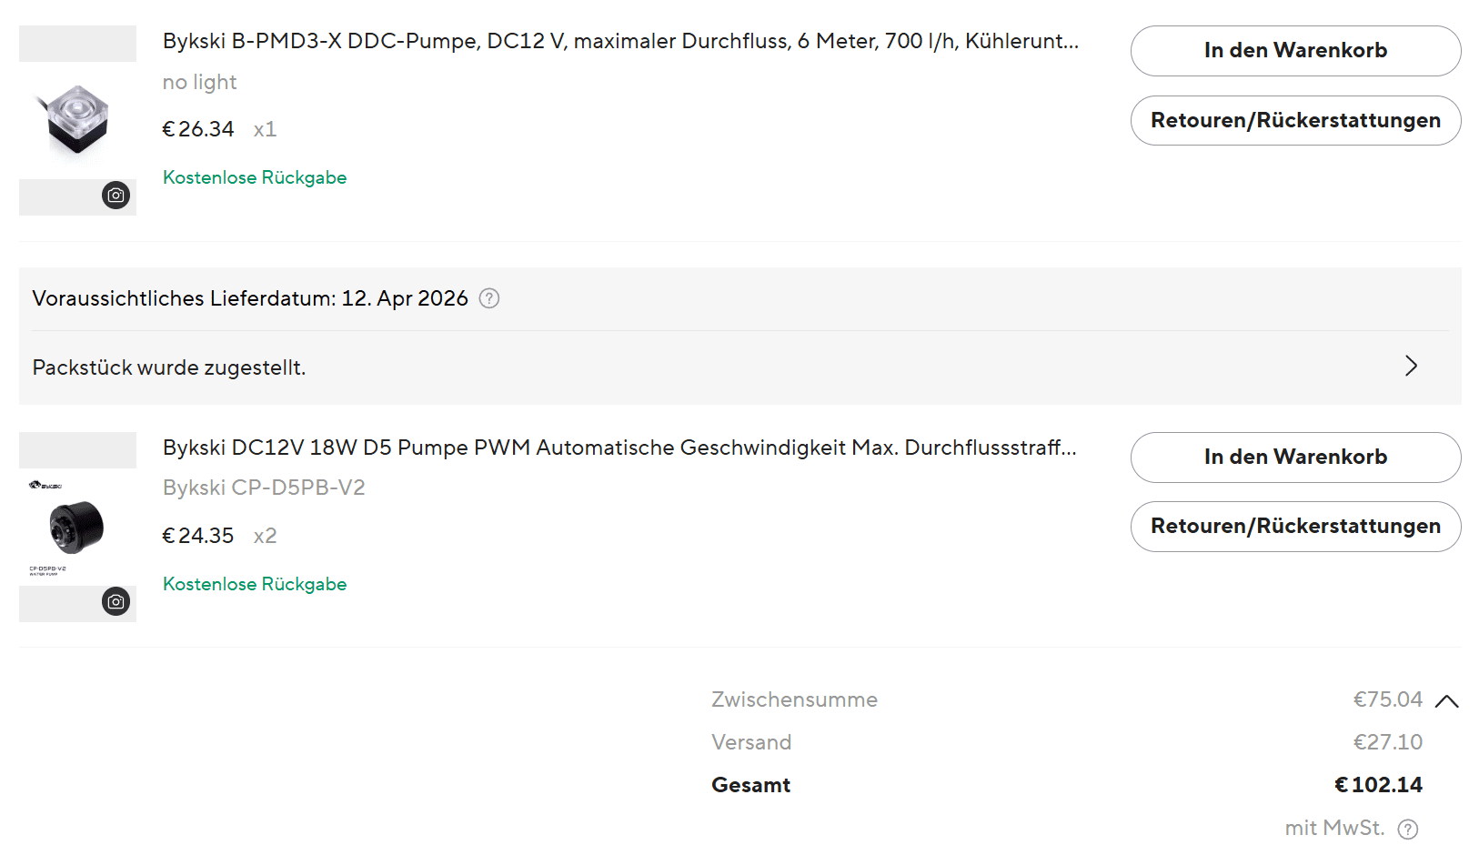Click camera icon on D5 pump thumbnail
Screen dimensions: 1479x855
(116, 601)
